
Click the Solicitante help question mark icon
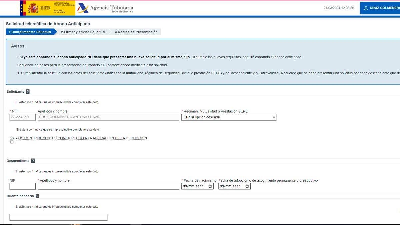[x=28, y=92]
